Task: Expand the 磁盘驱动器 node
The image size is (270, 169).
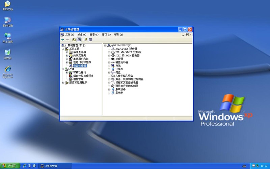Action: coord(109,62)
